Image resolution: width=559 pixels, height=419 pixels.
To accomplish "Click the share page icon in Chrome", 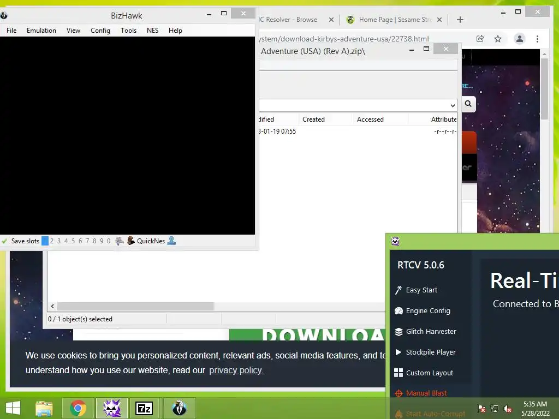I will click(480, 39).
